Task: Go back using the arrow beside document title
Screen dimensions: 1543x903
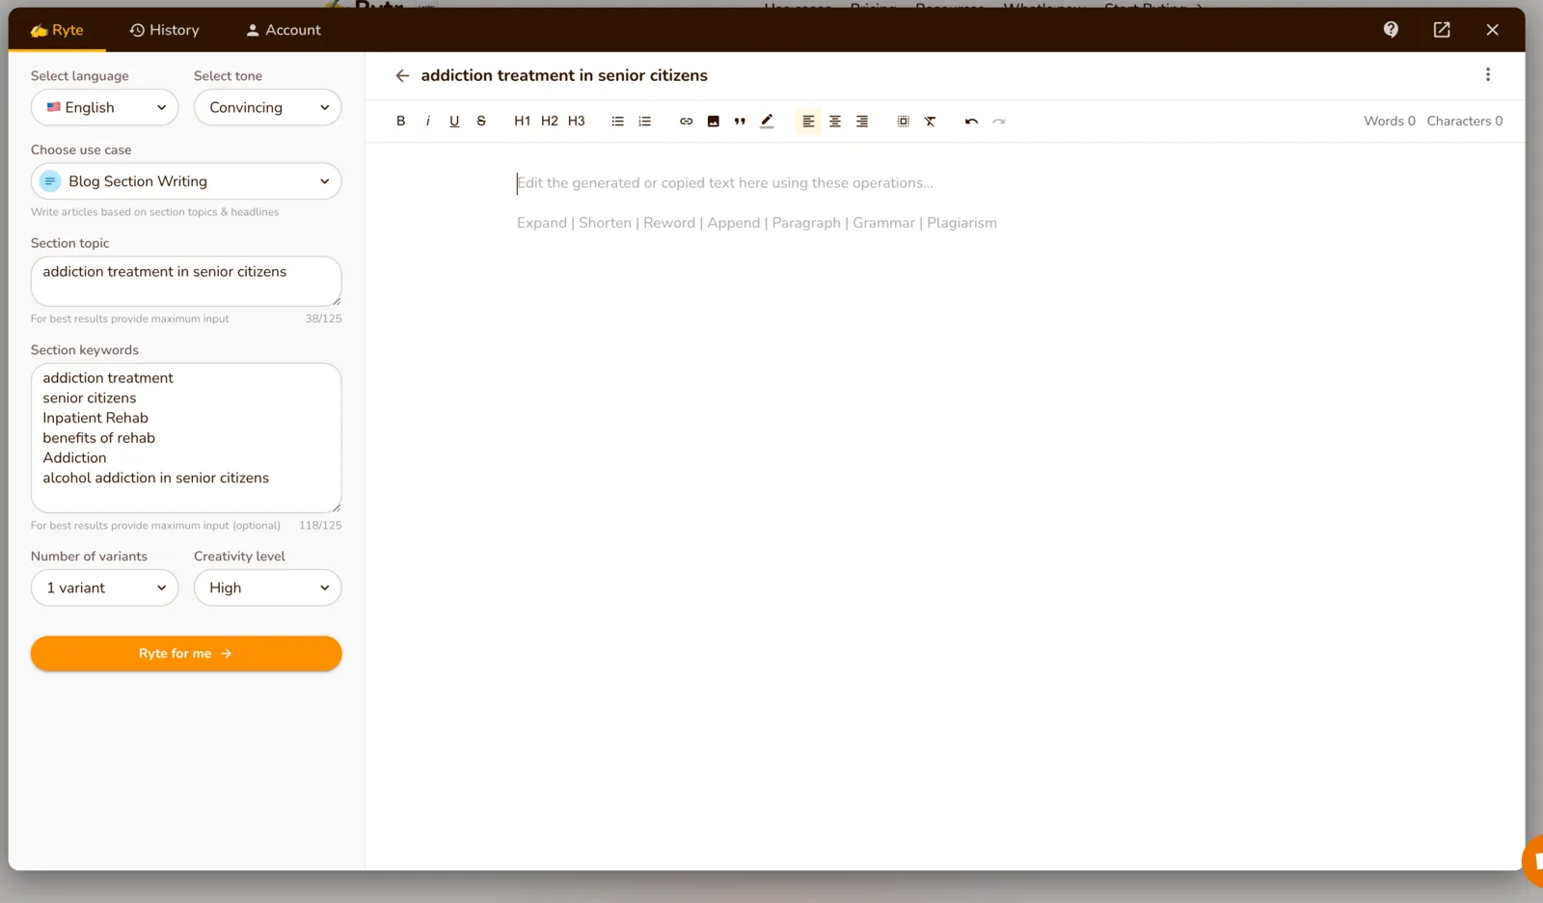Action: point(402,75)
